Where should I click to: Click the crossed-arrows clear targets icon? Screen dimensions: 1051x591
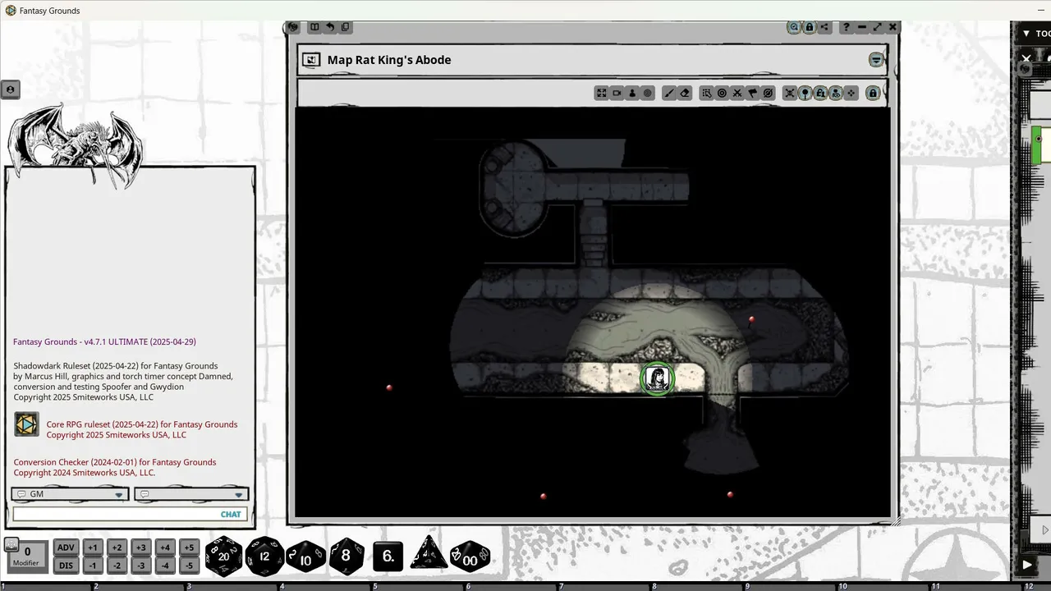[737, 93]
